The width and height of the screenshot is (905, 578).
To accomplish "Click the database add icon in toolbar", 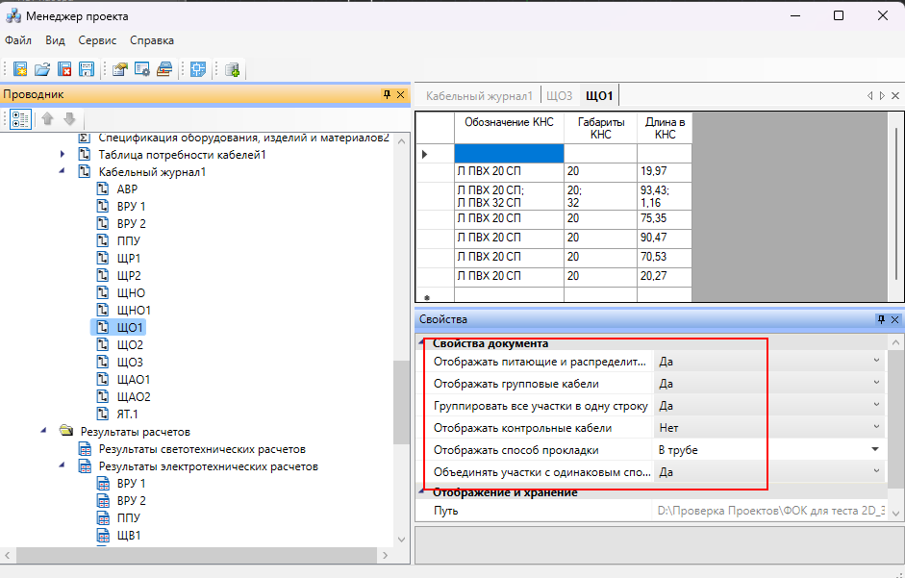I will tap(232, 69).
